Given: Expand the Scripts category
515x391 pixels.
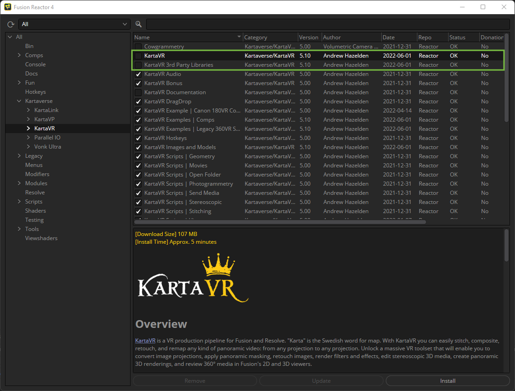Looking at the screenshot, I should click(19, 202).
